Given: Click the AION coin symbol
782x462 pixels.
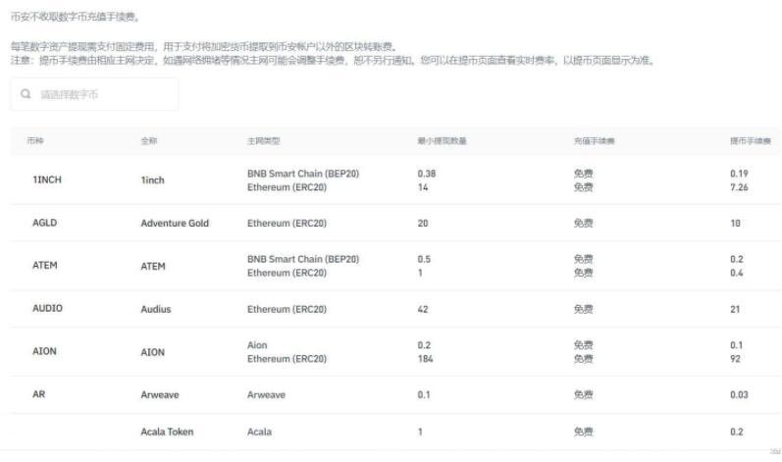Looking at the screenshot, I should [x=45, y=351].
